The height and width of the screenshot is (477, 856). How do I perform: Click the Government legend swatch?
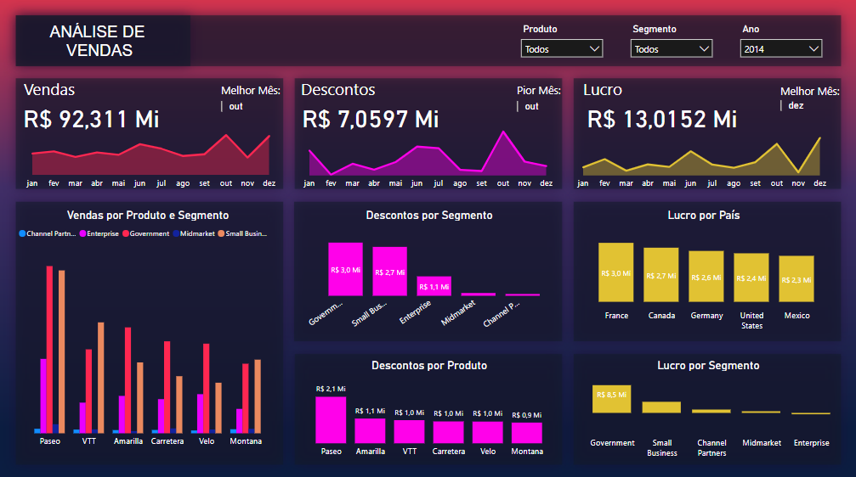pos(126,233)
